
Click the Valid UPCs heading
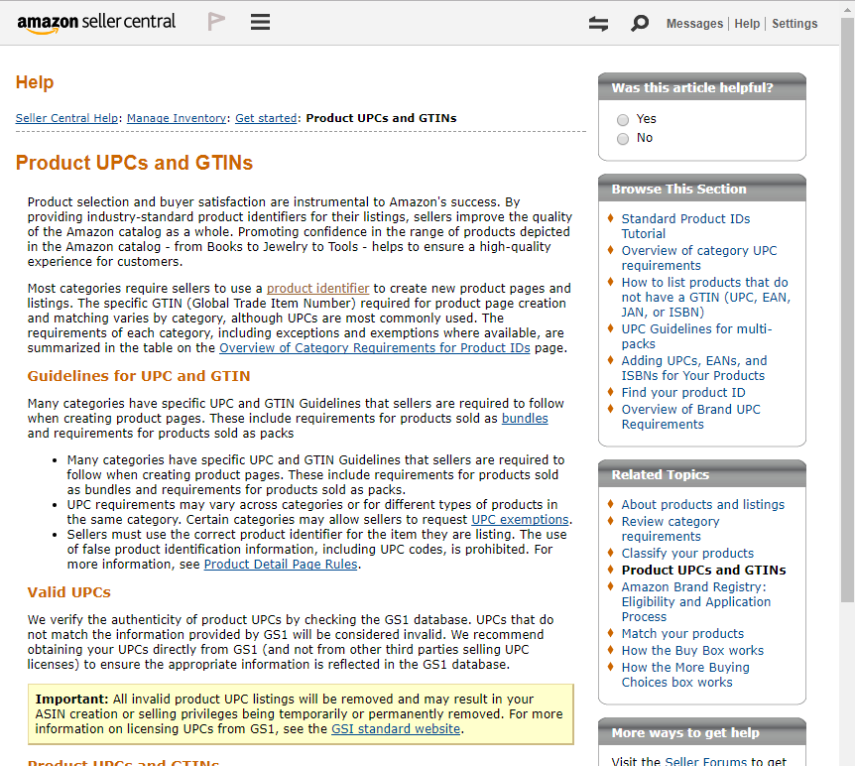point(68,592)
